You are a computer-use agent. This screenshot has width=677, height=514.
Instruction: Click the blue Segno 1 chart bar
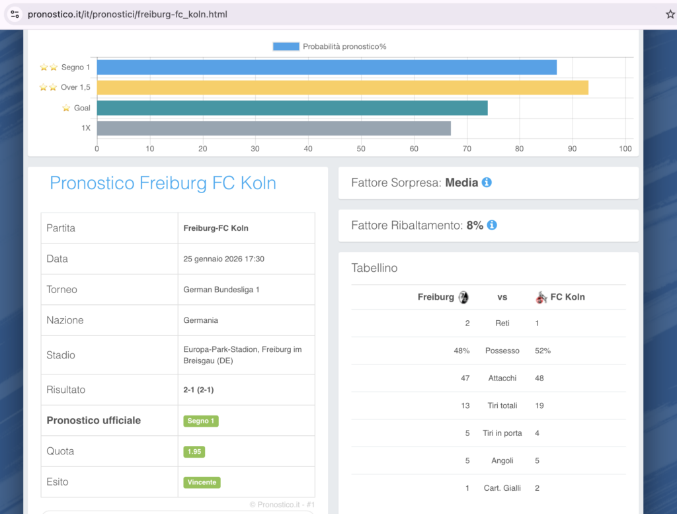point(327,67)
